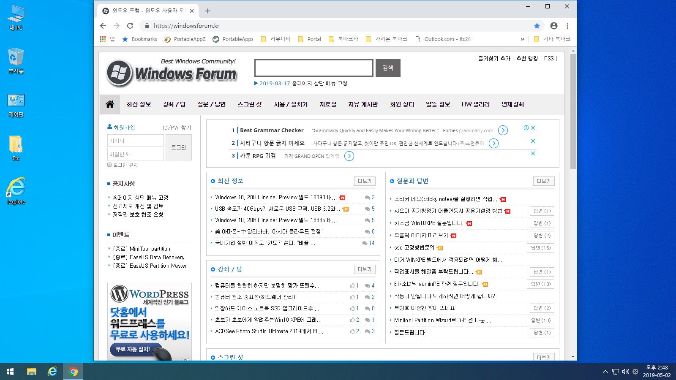Open the 최신 정보 menu item
Screen dimensions: 676x380
[139, 104]
